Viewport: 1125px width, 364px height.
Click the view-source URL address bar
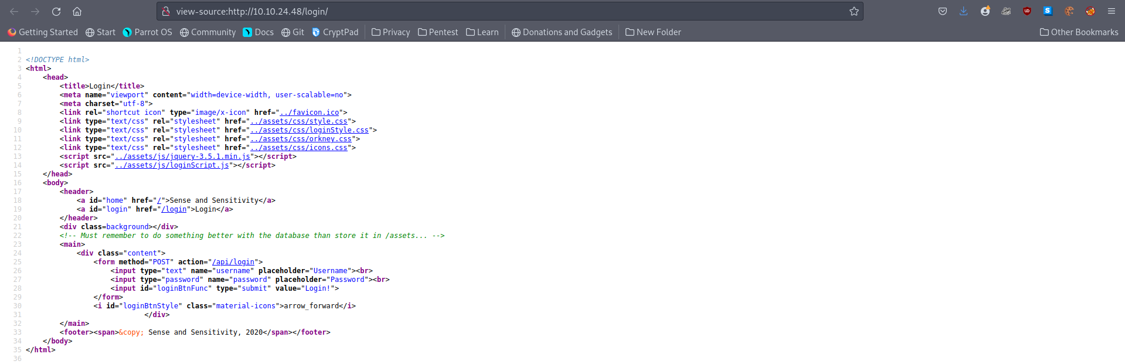(504, 11)
